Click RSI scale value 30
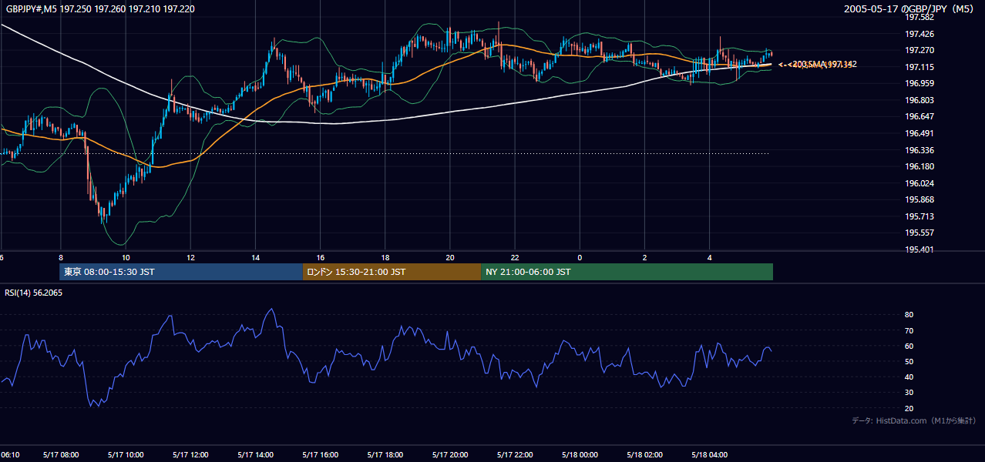985x462 pixels. coord(909,393)
